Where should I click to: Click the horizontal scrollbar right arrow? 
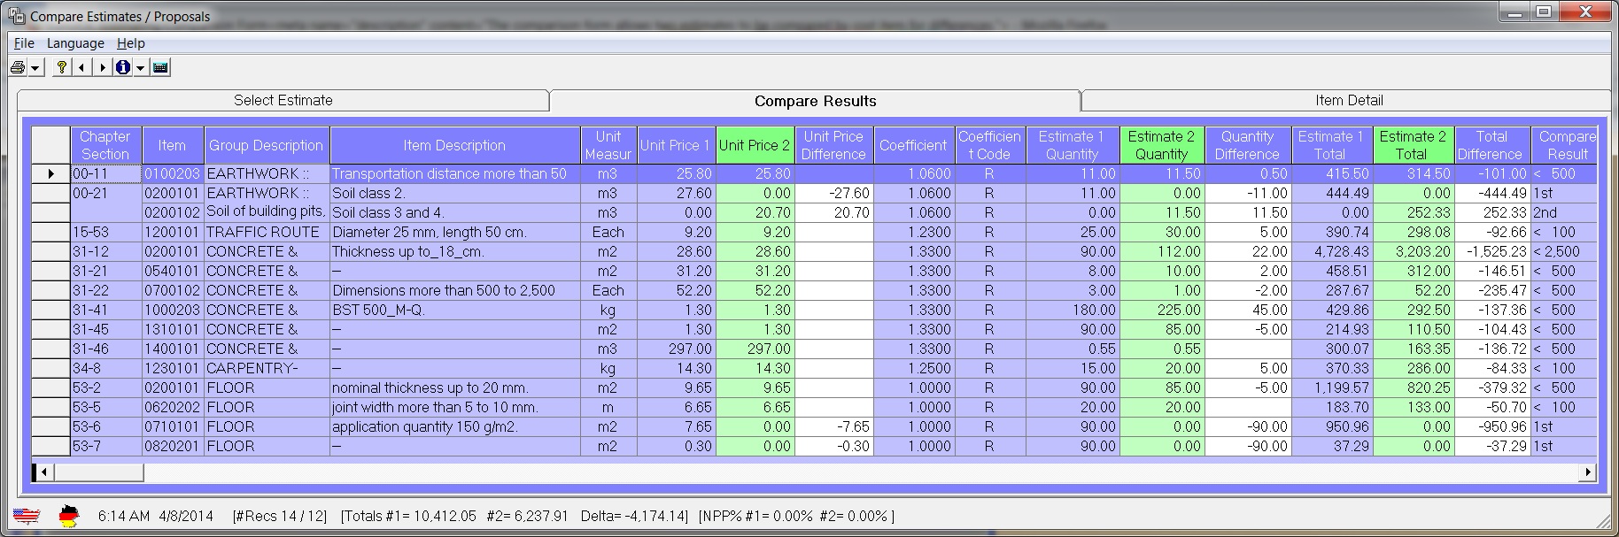click(x=1588, y=472)
